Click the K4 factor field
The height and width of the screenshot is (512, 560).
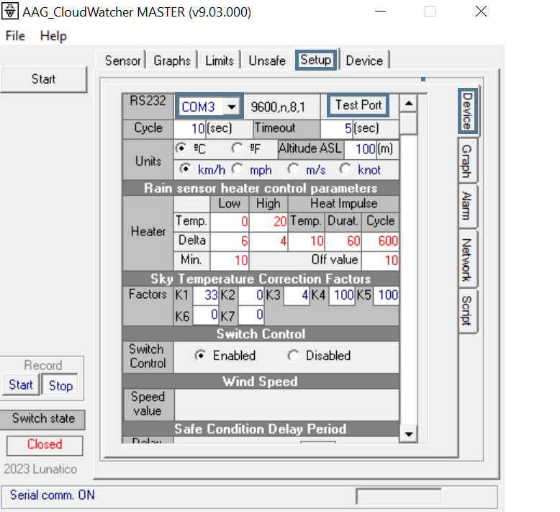point(342,295)
